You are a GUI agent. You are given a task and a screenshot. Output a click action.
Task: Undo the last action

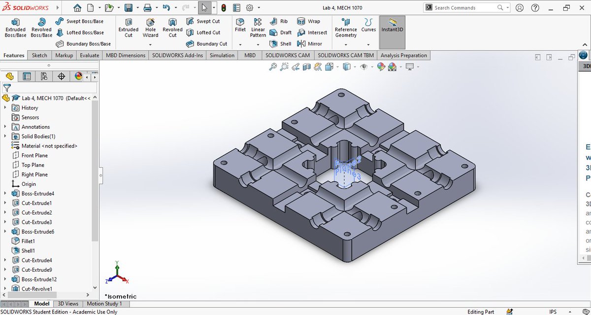[166, 8]
